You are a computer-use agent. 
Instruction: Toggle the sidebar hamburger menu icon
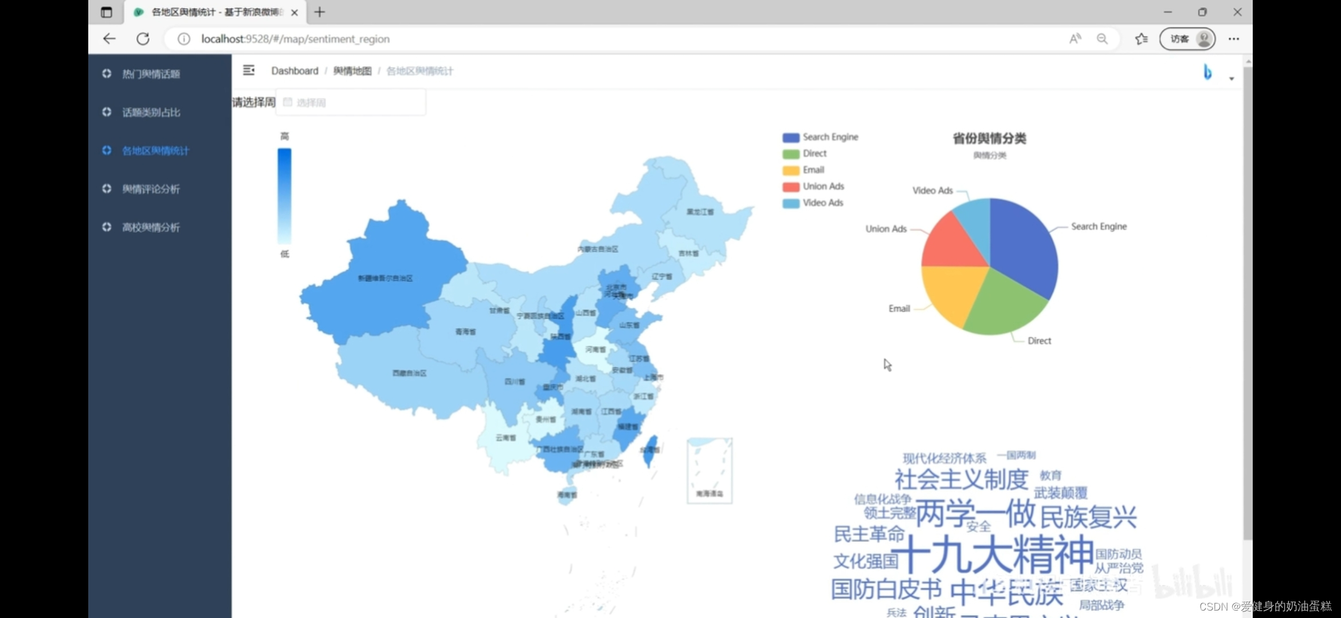click(x=248, y=70)
